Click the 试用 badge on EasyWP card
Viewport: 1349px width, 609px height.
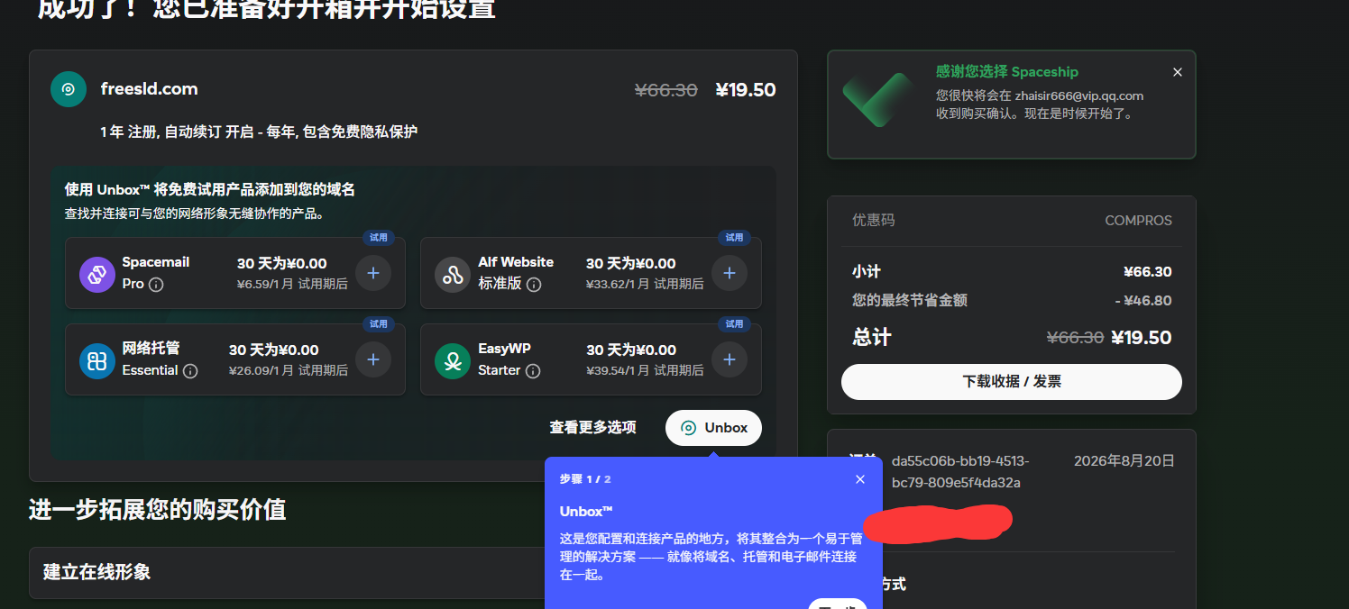(x=735, y=324)
